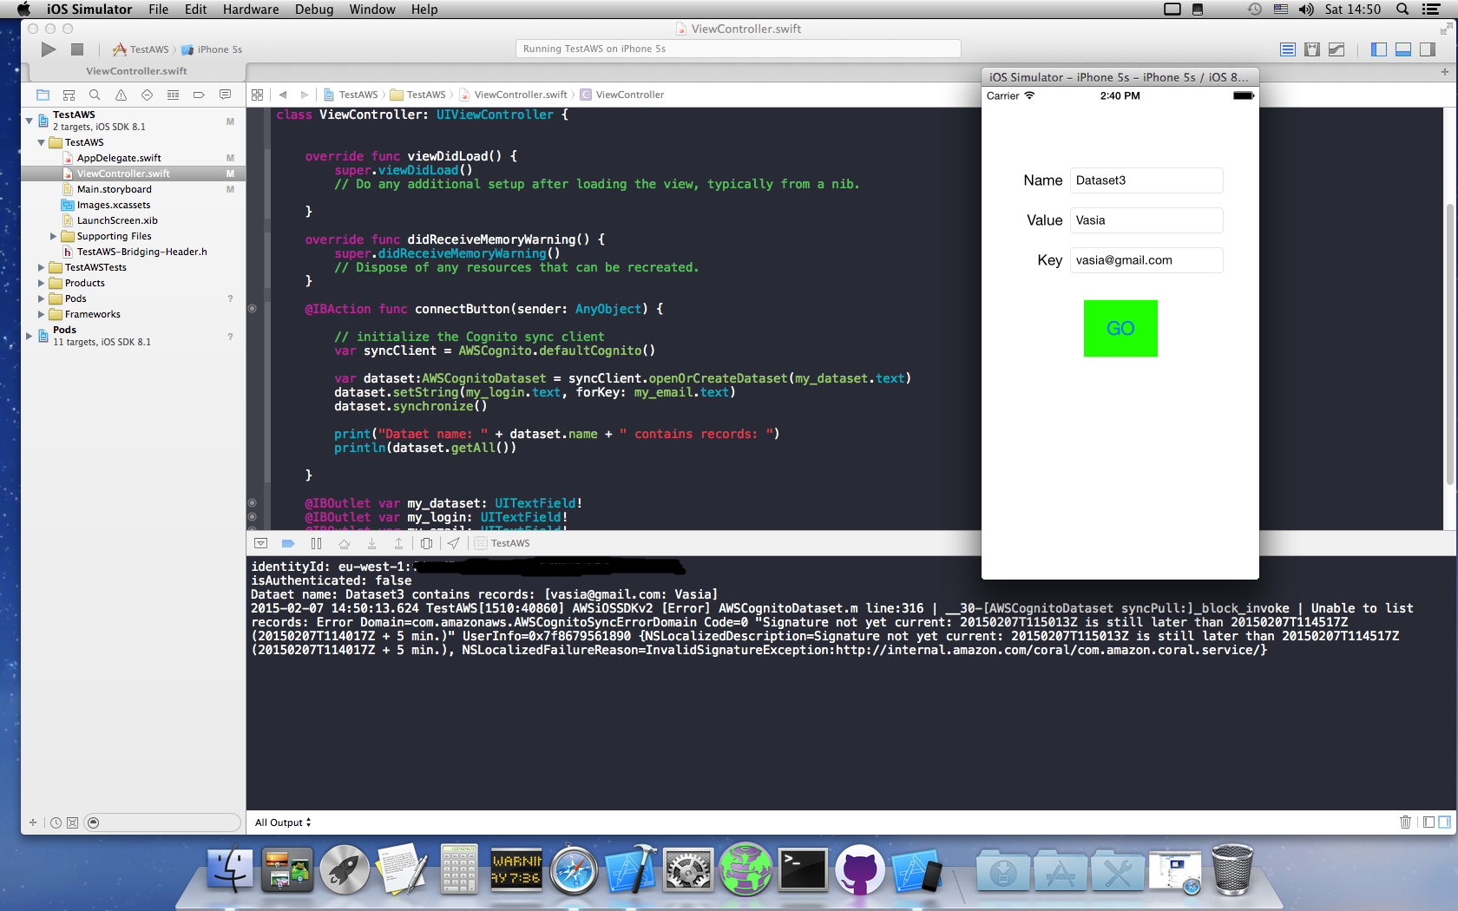Click the Step Out debug icon
This screenshot has height=911, width=1458.
click(398, 543)
